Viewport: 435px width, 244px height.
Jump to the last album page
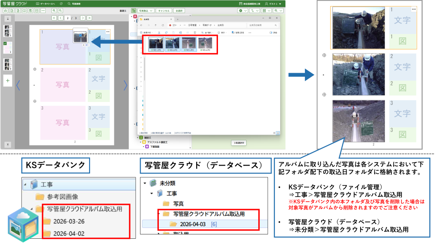(x=89, y=18)
